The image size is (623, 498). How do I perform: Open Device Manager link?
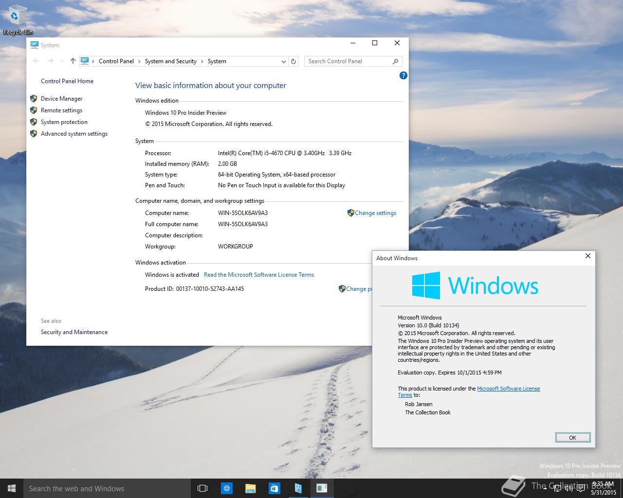point(62,99)
